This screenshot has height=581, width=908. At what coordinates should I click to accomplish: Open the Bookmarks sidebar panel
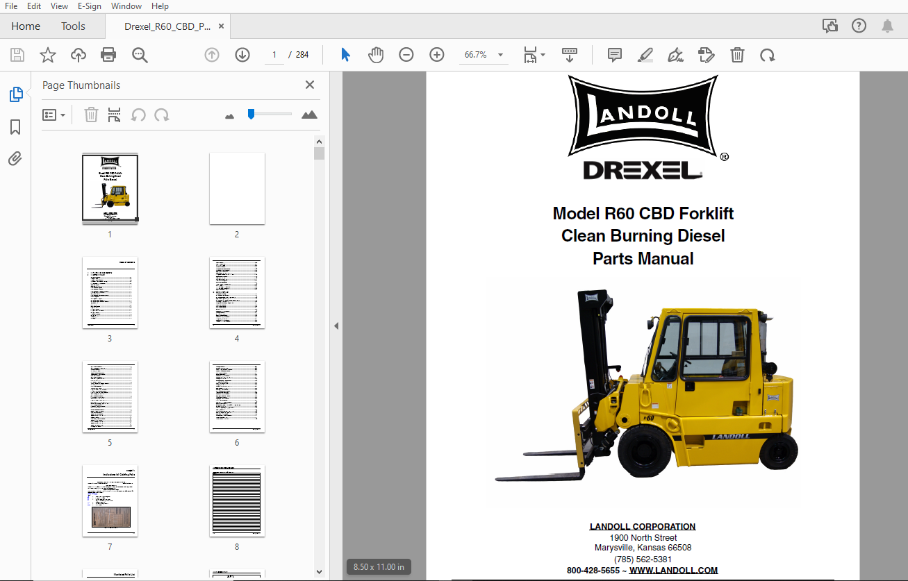pyautogui.click(x=15, y=127)
